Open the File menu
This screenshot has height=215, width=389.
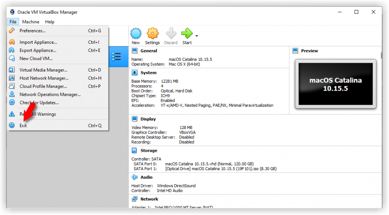point(13,22)
